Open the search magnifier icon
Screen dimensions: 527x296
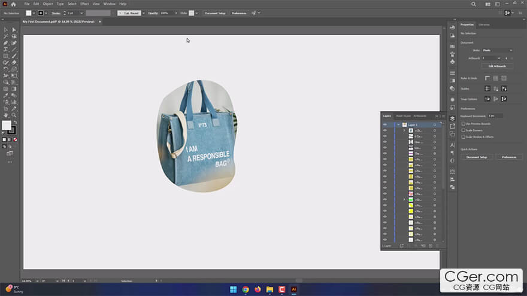(x=474, y=4)
